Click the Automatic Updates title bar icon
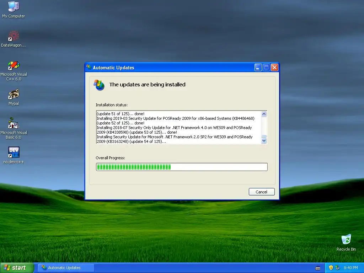This screenshot has height=273, width=364. 89,67
